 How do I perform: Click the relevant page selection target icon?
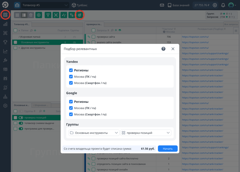[x=79, y=15]
